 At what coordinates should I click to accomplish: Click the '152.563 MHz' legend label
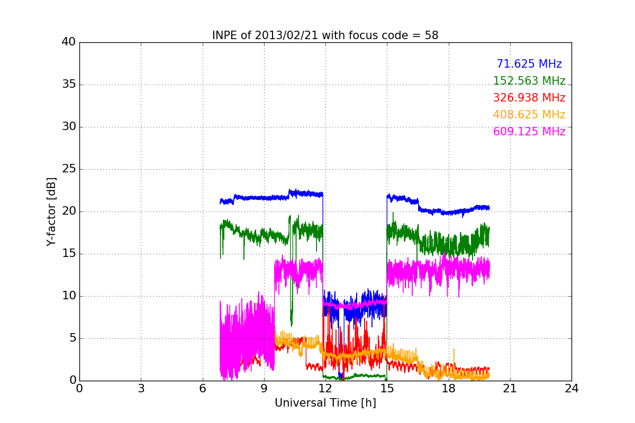(x=529, y=81)
